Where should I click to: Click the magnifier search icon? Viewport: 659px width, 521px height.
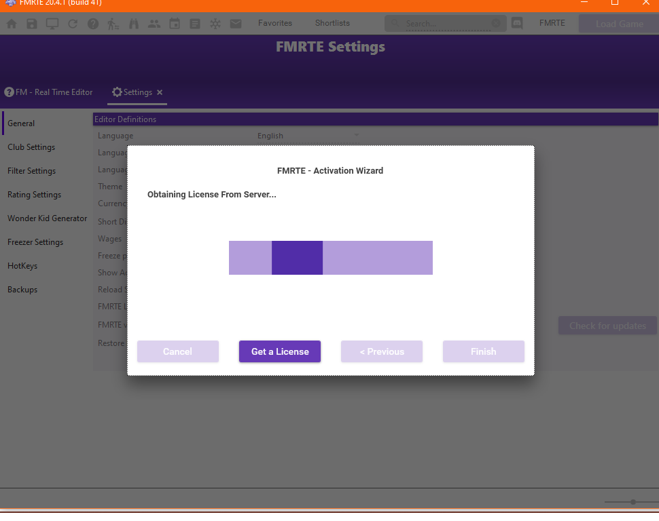[x=395, y=23]
